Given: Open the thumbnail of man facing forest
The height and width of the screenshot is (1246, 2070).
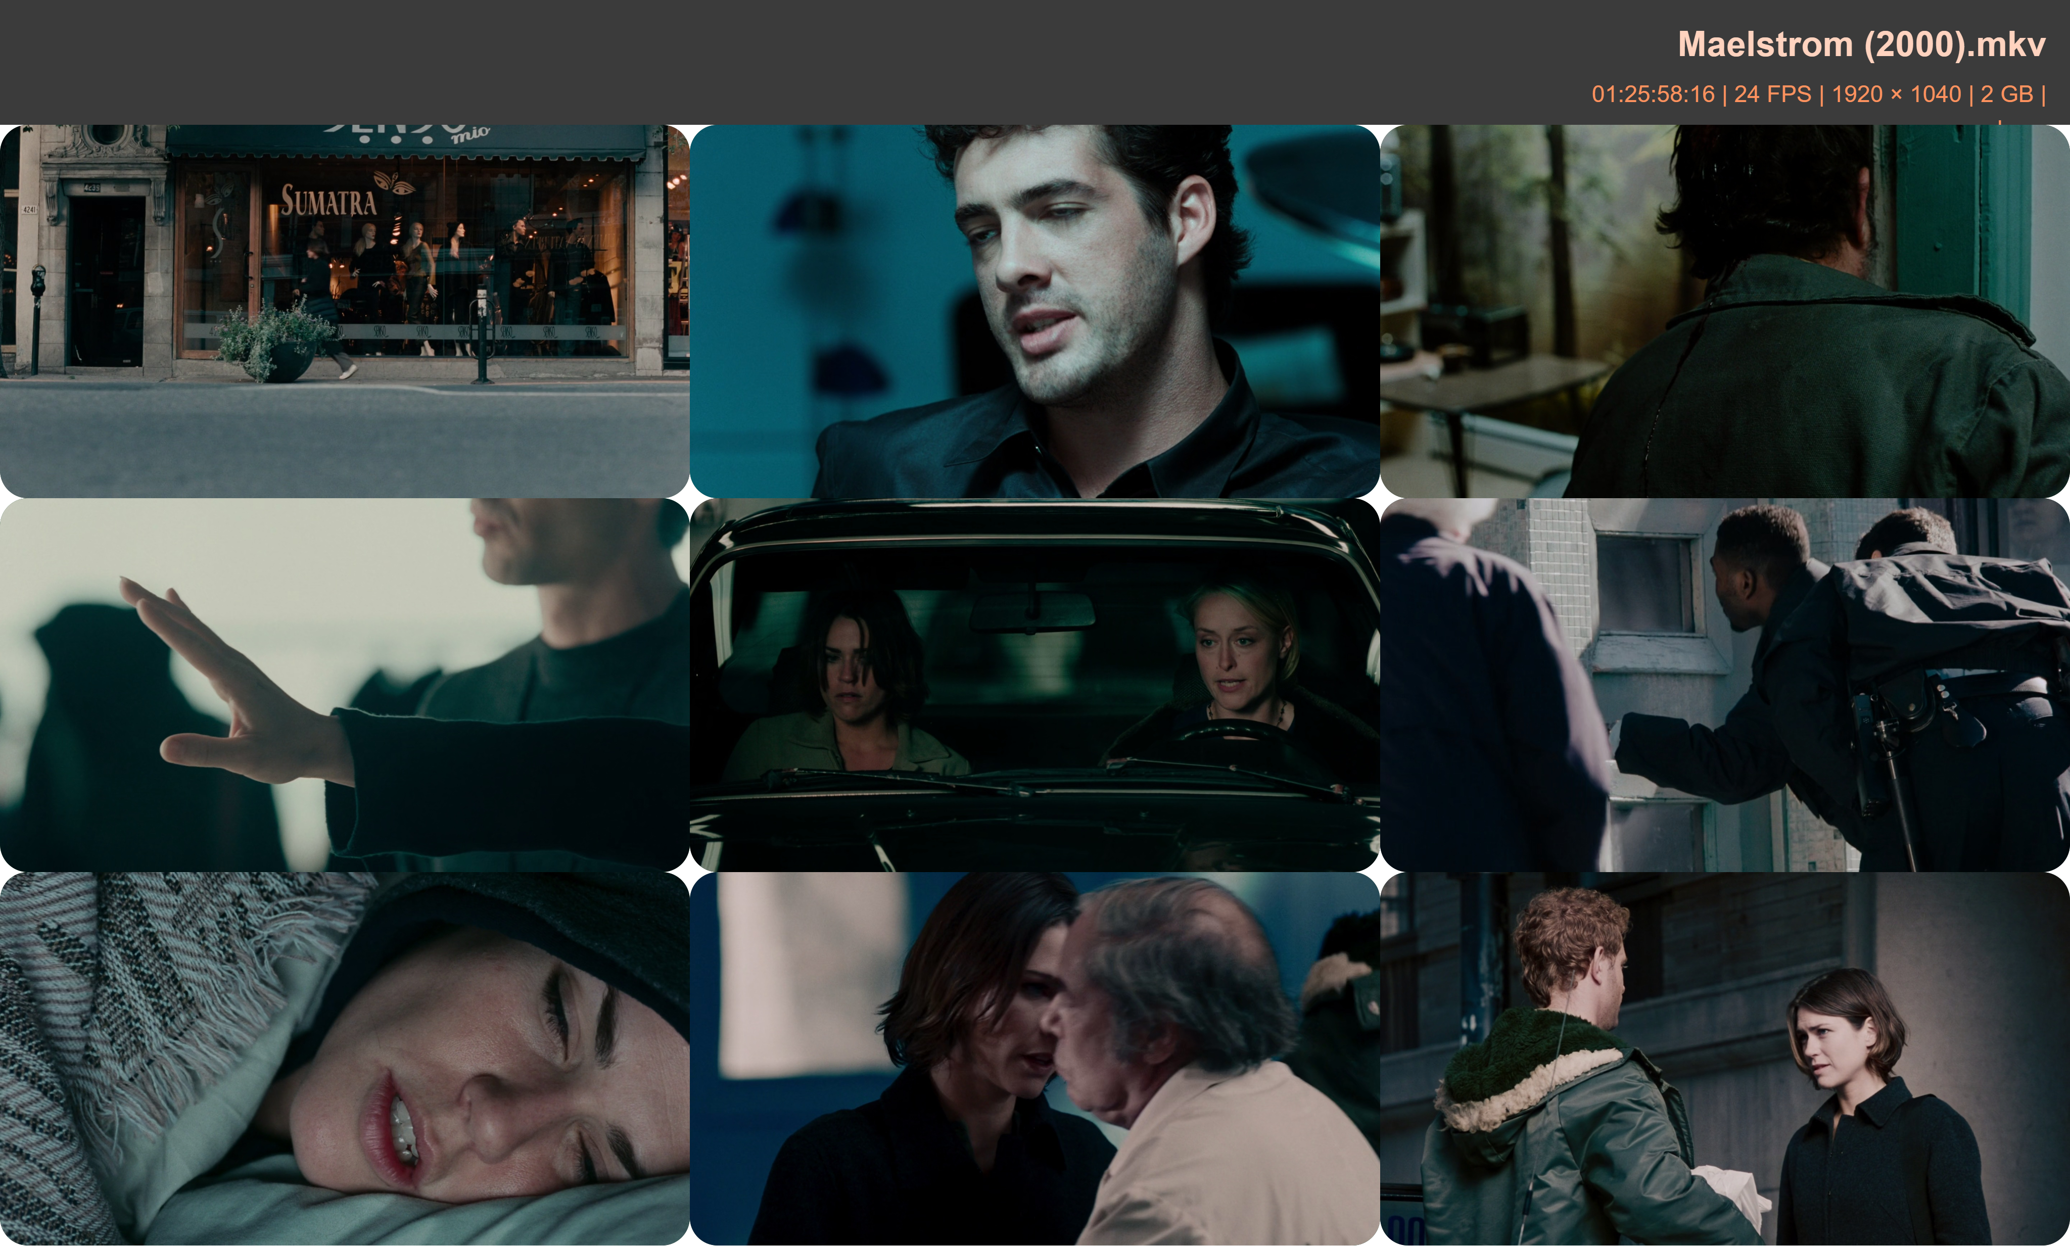Looking at the screenshot, I should 1725,311.
